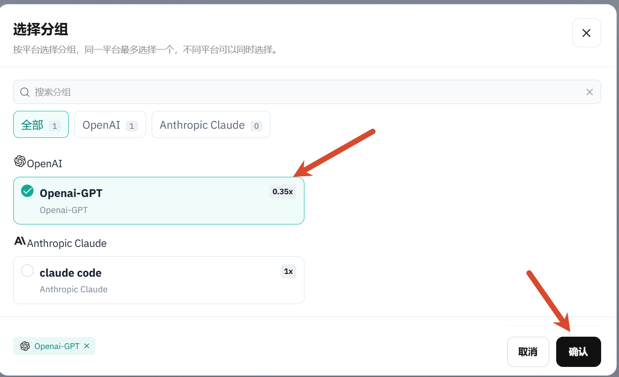Click the 0.35x rate badge
This screenshot has height=377, width=619.
point(282,191)
